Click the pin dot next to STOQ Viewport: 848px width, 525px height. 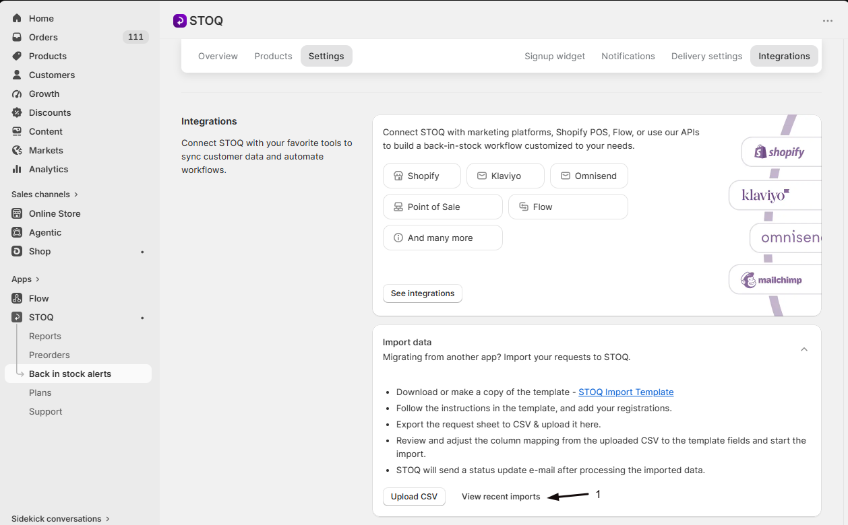point(142,318)
